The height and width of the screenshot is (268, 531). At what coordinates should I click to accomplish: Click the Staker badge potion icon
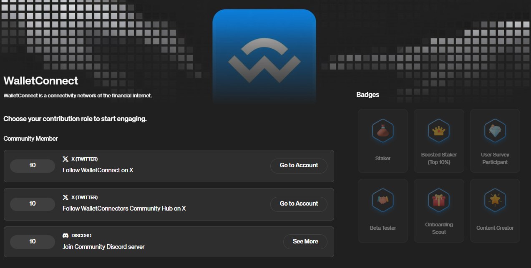point(383,131)
